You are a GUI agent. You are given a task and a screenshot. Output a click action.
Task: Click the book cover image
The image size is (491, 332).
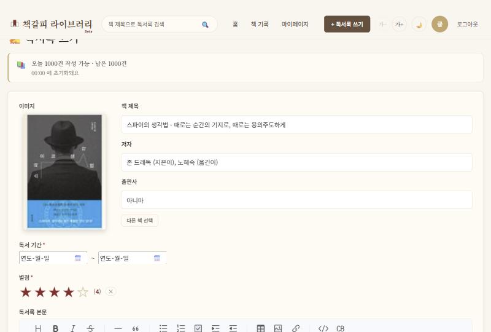[64, 172]
